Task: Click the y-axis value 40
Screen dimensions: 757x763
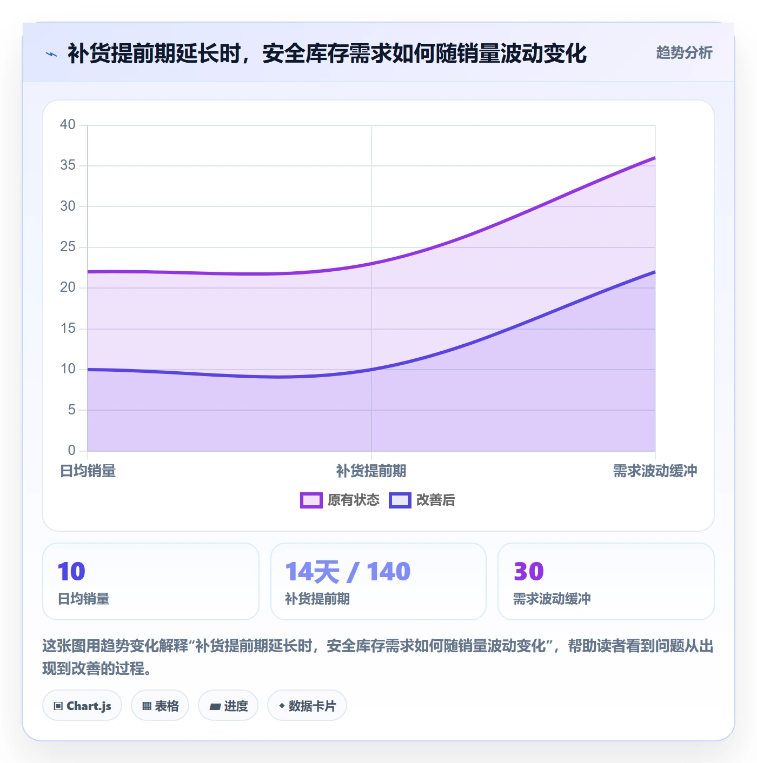Action: coord(68,125)
